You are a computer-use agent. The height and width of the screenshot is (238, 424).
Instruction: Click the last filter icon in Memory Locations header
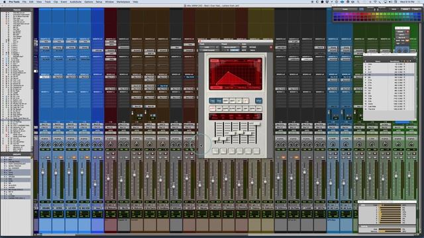point(411,61)
